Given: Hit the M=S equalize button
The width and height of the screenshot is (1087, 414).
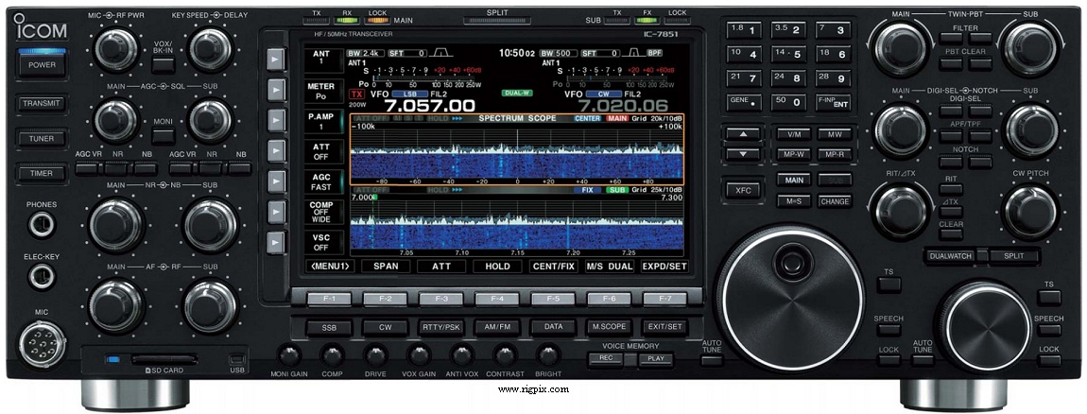Looking at the screenshot, I should pos(793,201).
